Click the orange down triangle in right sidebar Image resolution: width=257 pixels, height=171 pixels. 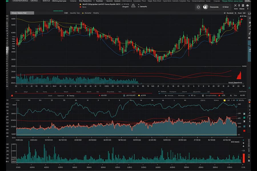pos(250,103)
